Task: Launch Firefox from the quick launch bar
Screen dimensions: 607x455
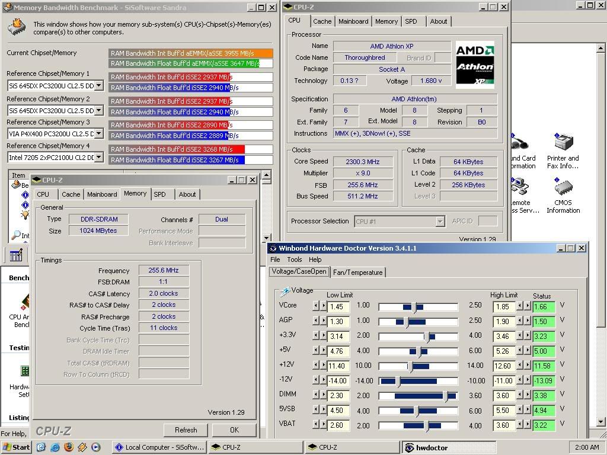Action: [68, 447]
